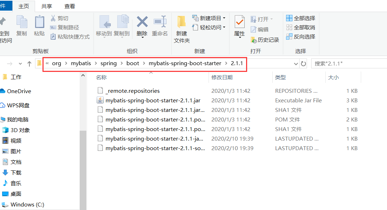Select 工作 folder in sidebar
This screenshot has width=387, height=210.
pyautogui.click(x=12, y=77)
